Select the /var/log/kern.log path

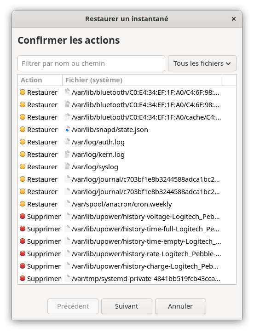[x=98, y=155]
